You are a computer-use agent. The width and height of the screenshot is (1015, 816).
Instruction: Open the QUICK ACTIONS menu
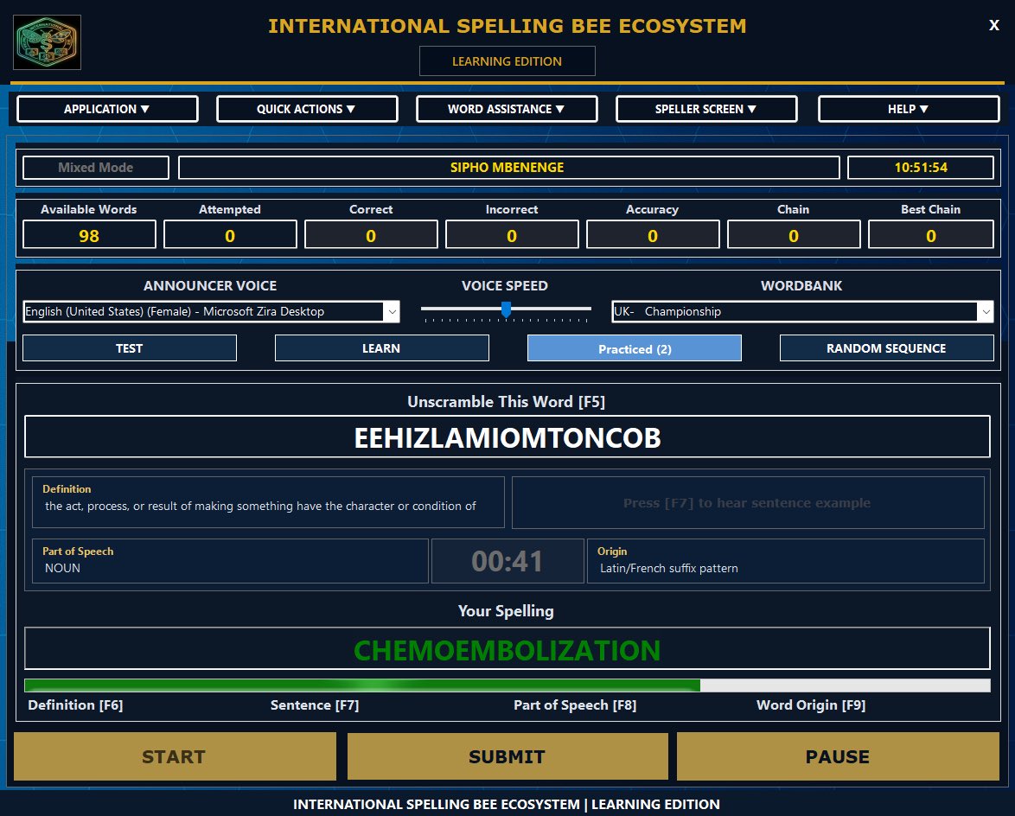[307, 109]
